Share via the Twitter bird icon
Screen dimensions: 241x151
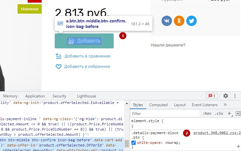191,21
